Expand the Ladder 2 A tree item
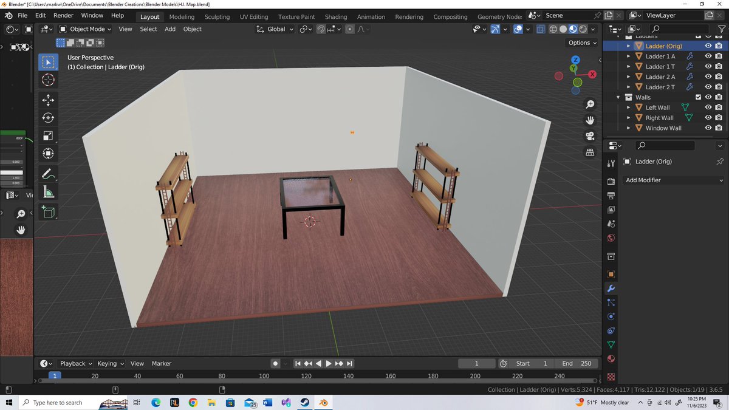This screenshot has height=410, width=729. [x=628, y=77]
